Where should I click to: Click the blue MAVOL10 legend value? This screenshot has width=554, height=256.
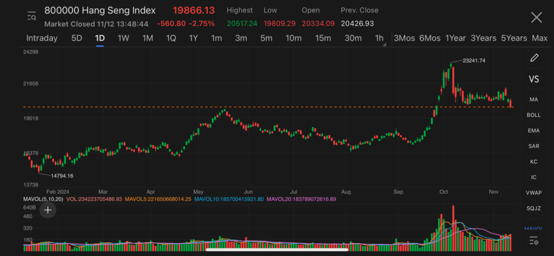pos(229,199)
